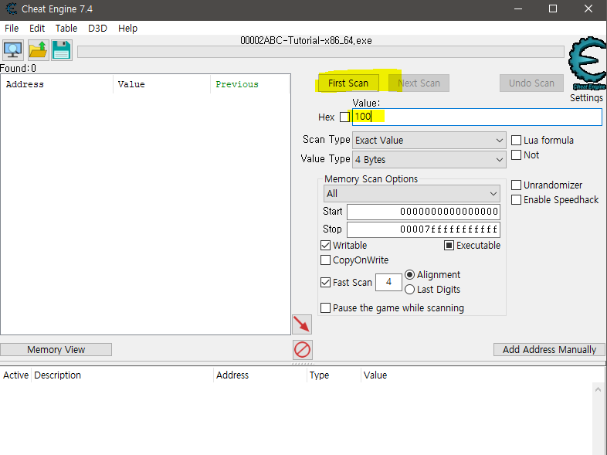Open the Value Type dropdown
This screenshot has width=607, height=455.
pyautogui.click(x=429, y=160)
